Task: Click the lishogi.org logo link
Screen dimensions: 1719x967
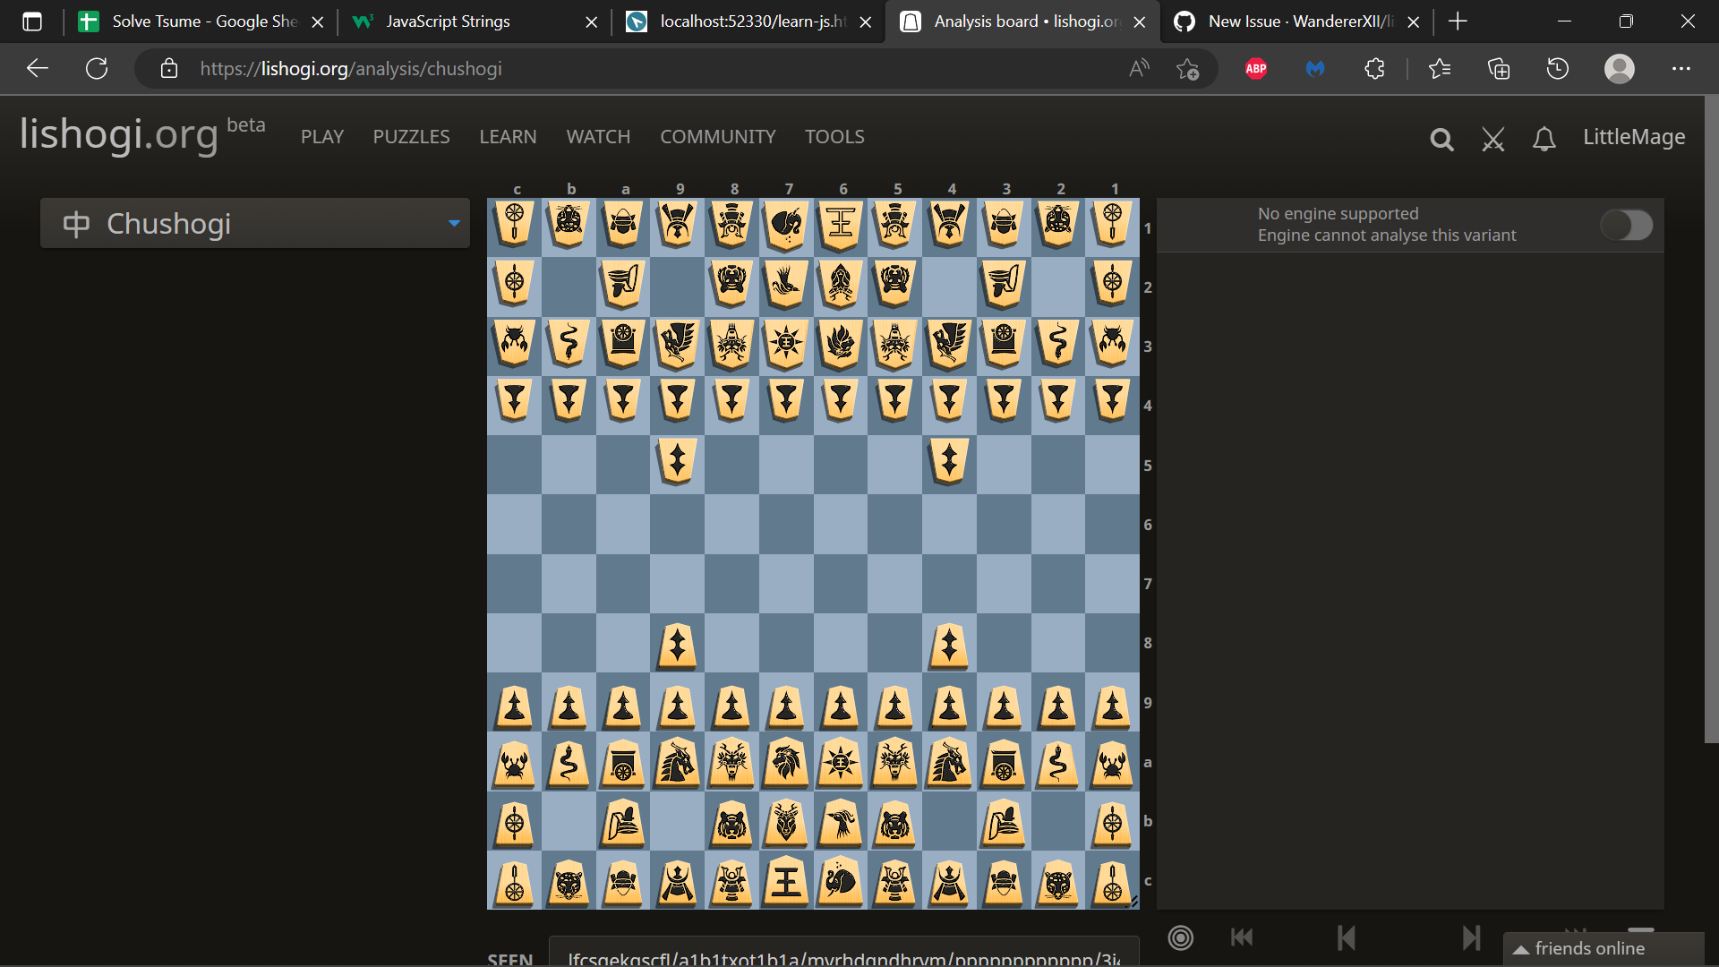Action: point(119,134)
